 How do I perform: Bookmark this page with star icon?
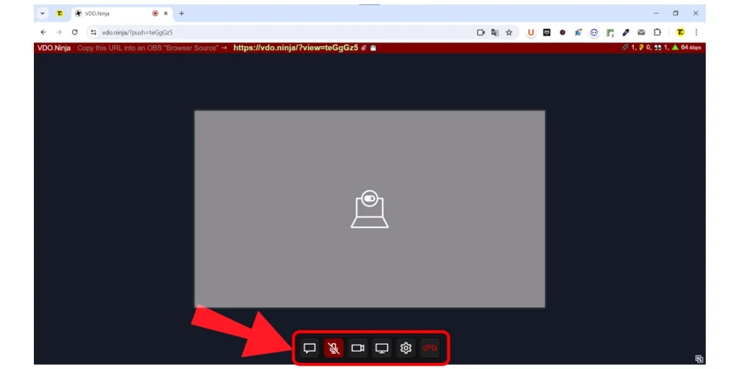point(509,32)
